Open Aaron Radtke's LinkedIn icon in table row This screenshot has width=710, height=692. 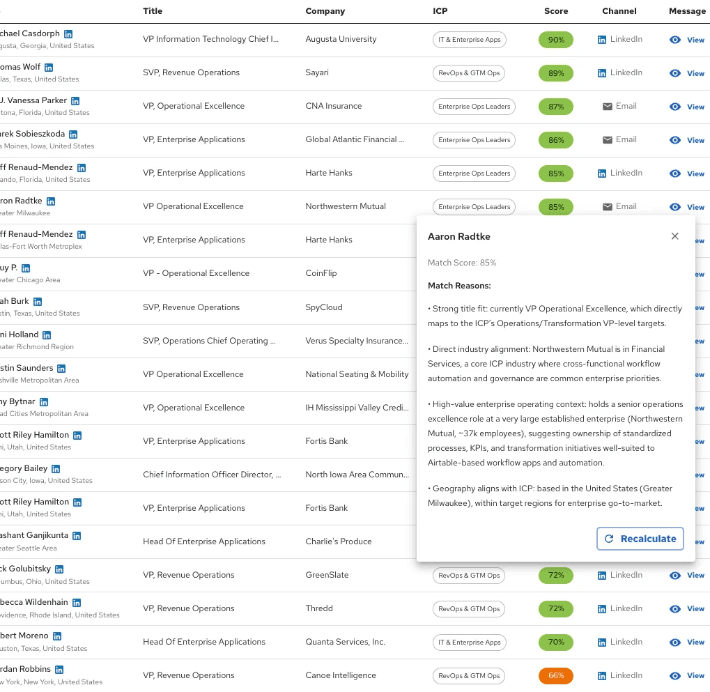pos(51,201)
